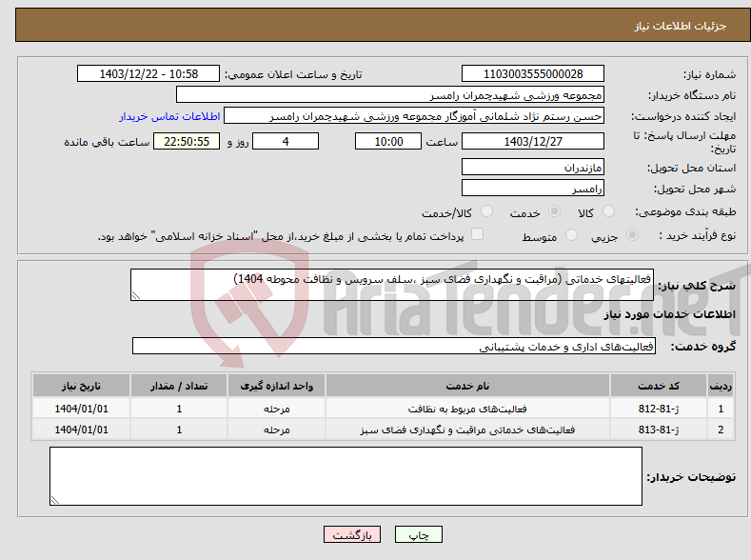Select the کالا/خدمت radio button
Screen dimensions: 751x560
(x=486, y=211)
